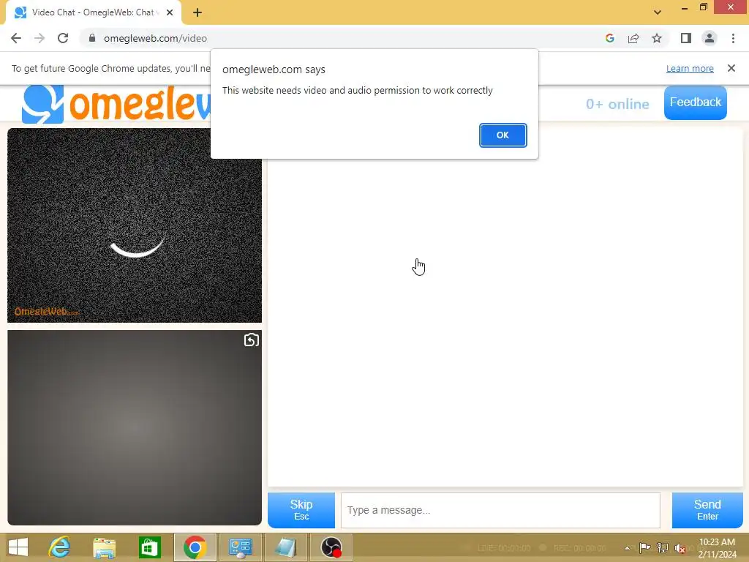The width and height of the screenshot is (749, 562).
Task: Click the Skip Esc button
Action: 301,510
